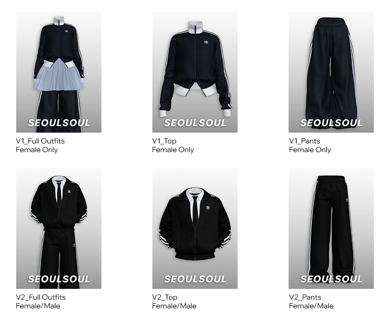Viewport: 390px width, 317px height.
Task: Open the V1_Full Outfits thumbnail image
Action: 59,72
